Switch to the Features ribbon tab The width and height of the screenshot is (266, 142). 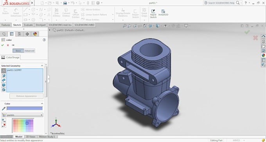pos(6,25)
